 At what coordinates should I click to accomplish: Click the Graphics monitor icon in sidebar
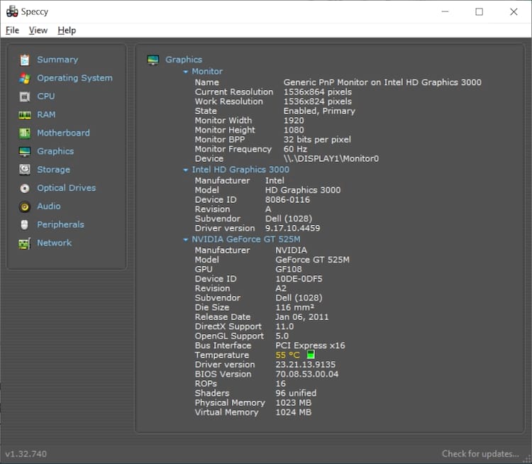coord(24,151)
